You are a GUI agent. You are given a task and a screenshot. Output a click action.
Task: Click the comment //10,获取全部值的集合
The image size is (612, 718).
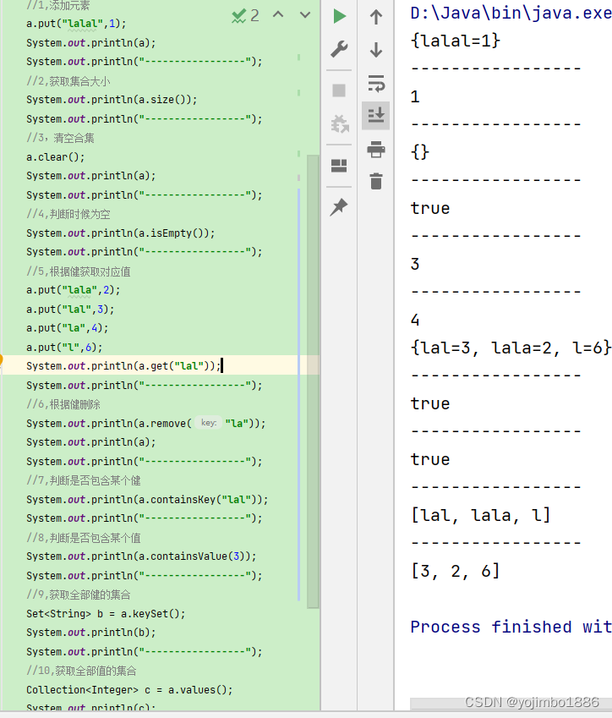click(81, 671)
